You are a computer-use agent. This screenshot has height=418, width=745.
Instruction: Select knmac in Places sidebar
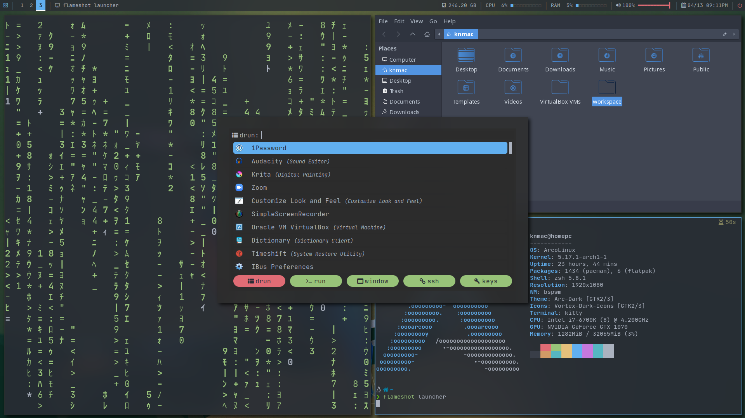click(x=408, y=70)
